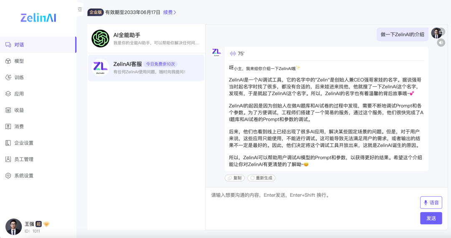Click the speaker icon beside user message

pos(441,43)
